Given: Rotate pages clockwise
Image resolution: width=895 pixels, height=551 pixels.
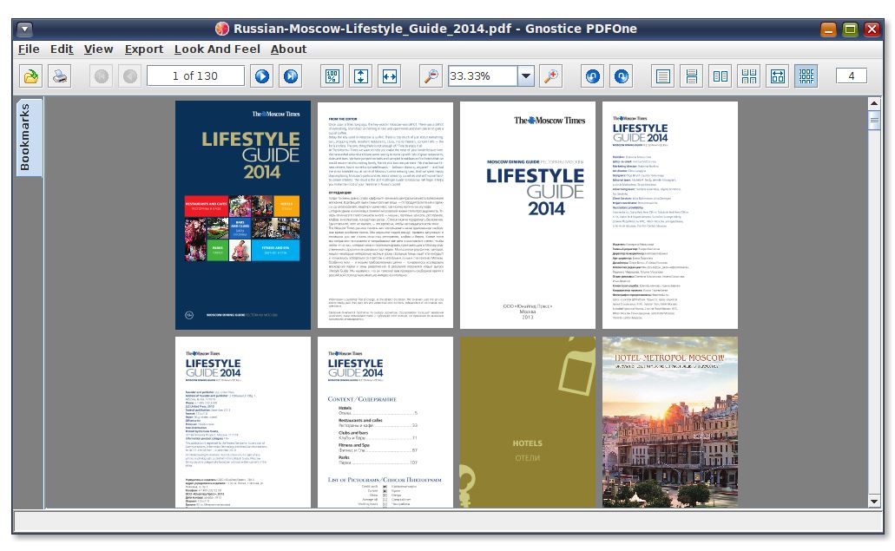Looking at the screenshot, I should point(622,75).
